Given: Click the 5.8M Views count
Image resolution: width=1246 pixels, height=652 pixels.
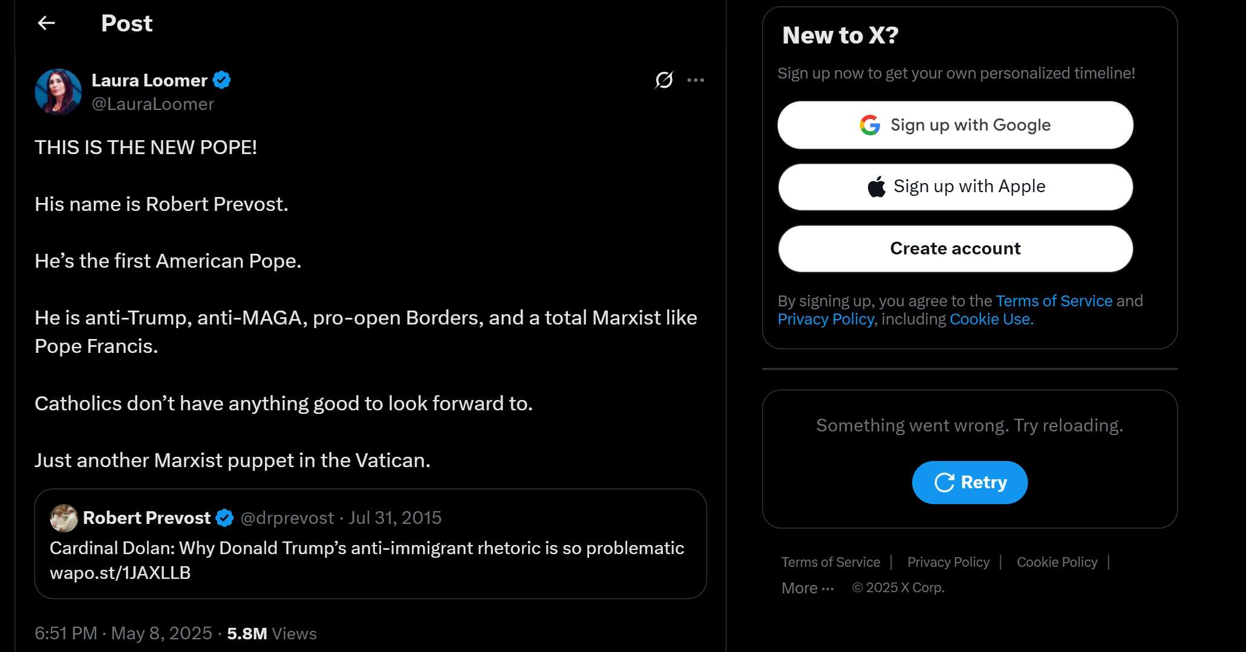Looking at the screenshot, I should pos(272,633).
